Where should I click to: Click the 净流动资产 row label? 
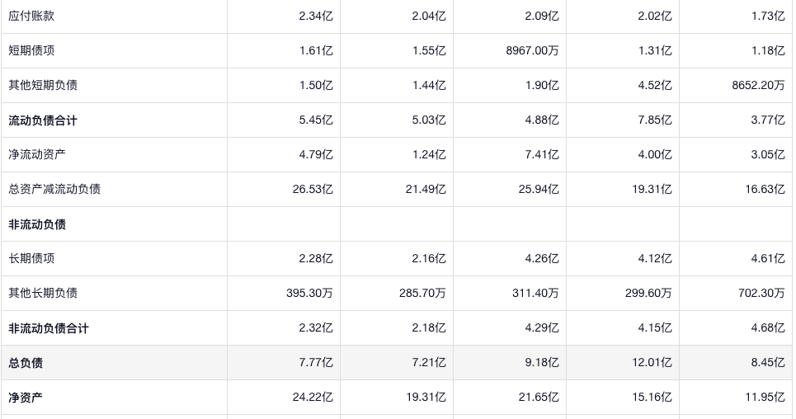37,154
